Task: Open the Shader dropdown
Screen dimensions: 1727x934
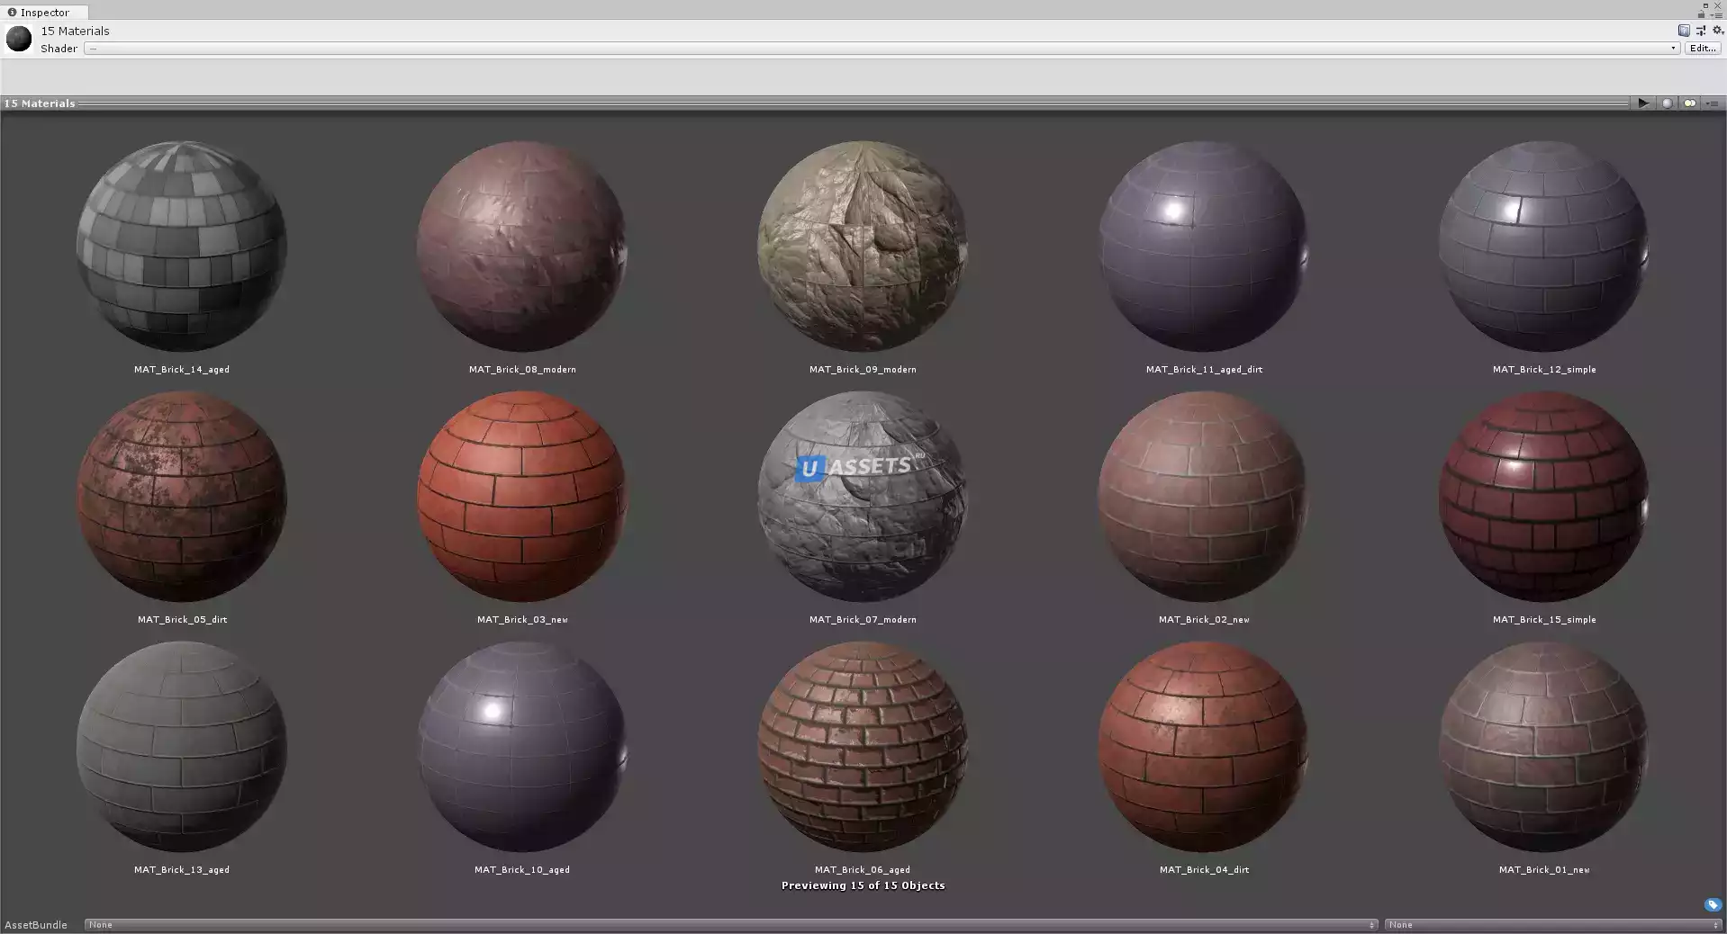Action: 882,49
